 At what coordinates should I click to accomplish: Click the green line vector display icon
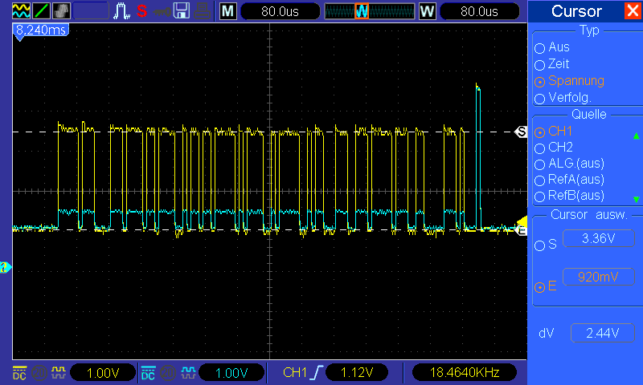pyautogui.click(x=41, y=10)
